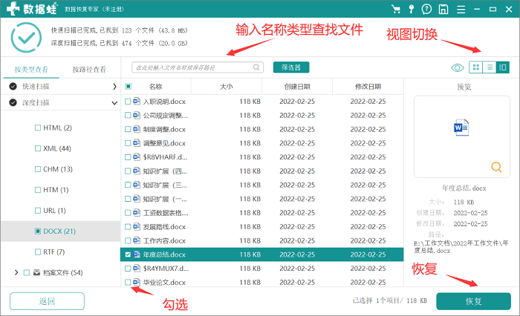This screenshot has width=520, height=316.
Task: Click the orange magnifier in preview pane
Action: point(496,167)
